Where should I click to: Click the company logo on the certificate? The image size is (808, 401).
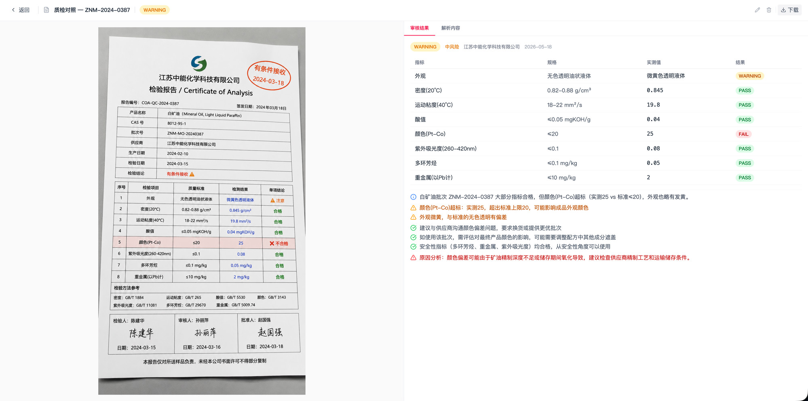pos(199,63)
